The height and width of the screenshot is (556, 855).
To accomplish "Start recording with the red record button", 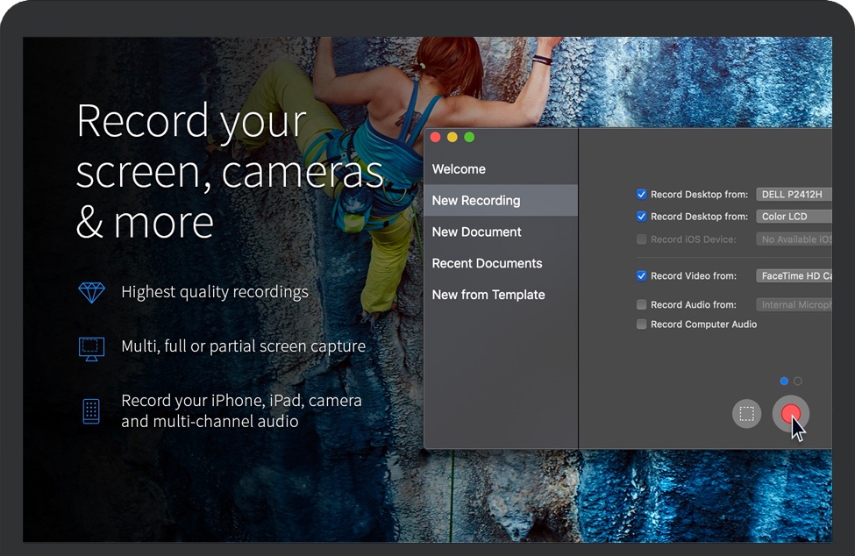I will coord(791,413).
